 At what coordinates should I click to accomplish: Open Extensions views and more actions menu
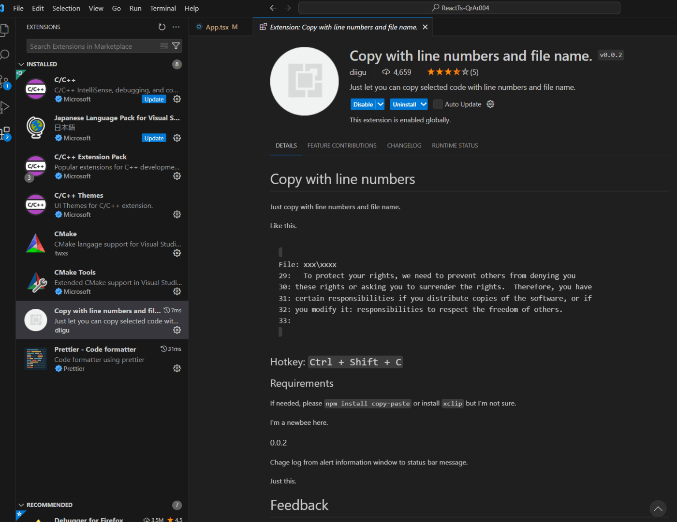(x=176, y=27)
